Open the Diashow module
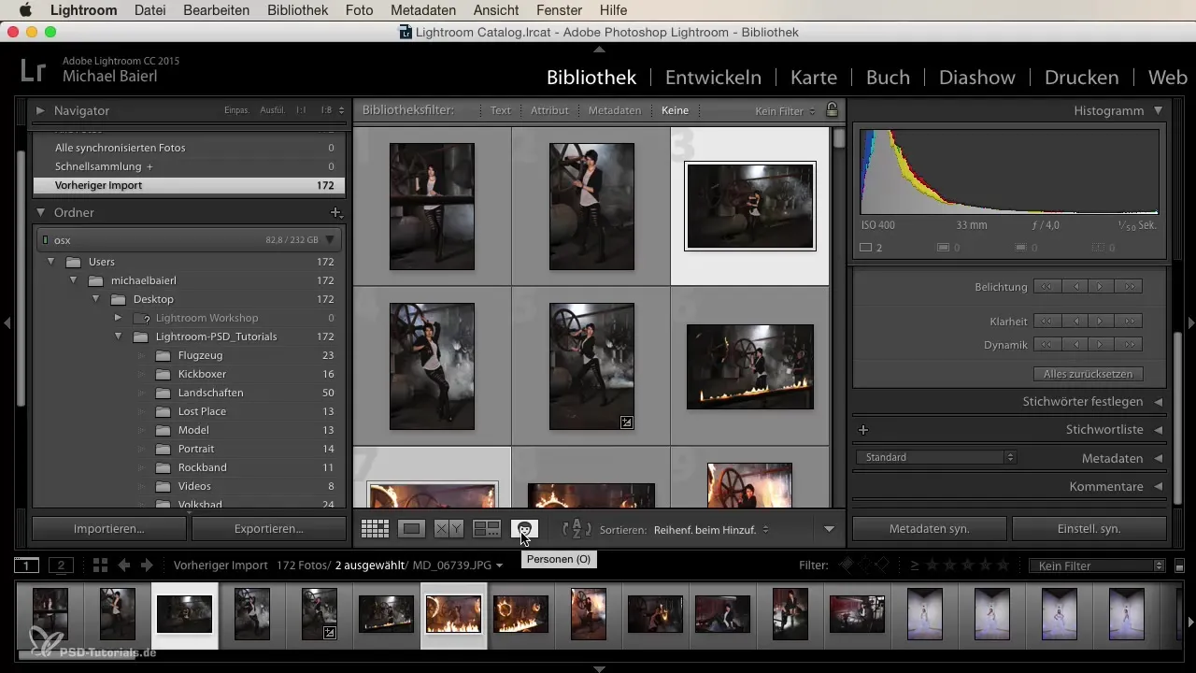1196x673 pixels. coord(978,78)
